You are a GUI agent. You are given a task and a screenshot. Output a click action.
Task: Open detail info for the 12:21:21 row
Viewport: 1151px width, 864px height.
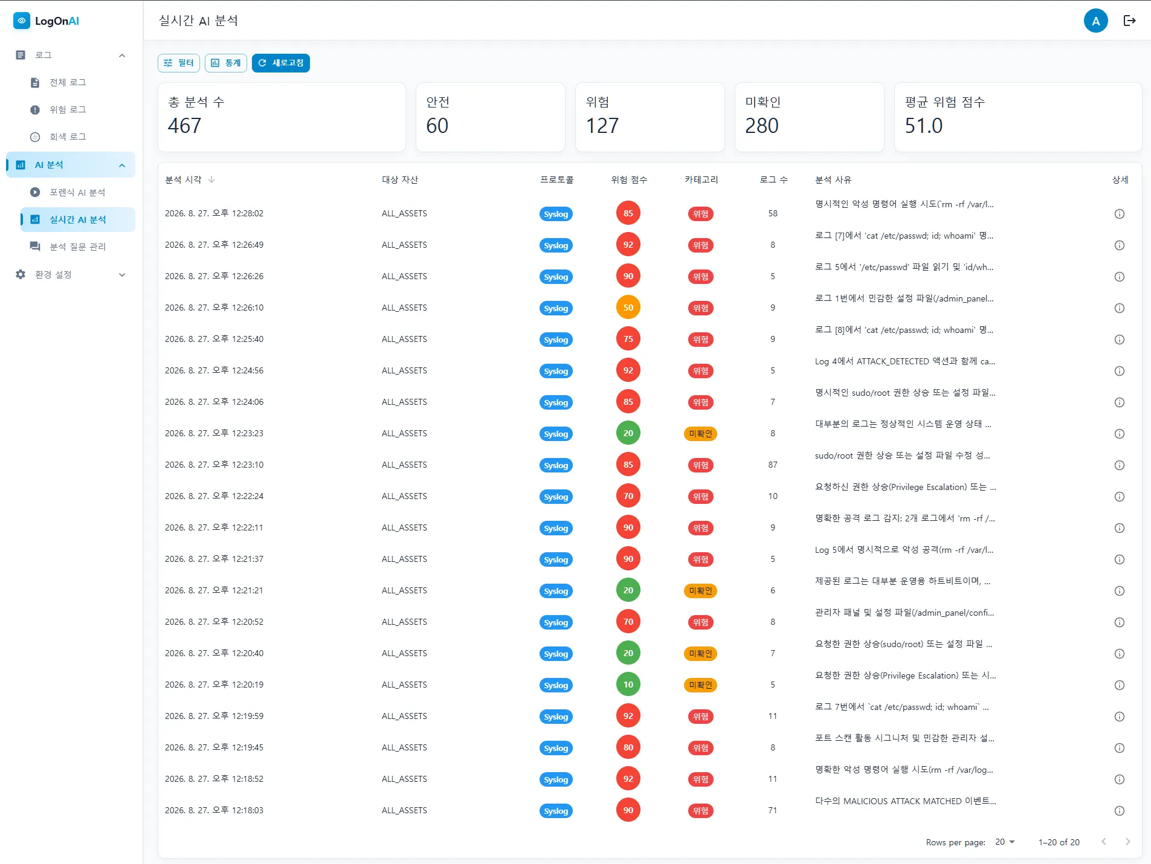1119,591
